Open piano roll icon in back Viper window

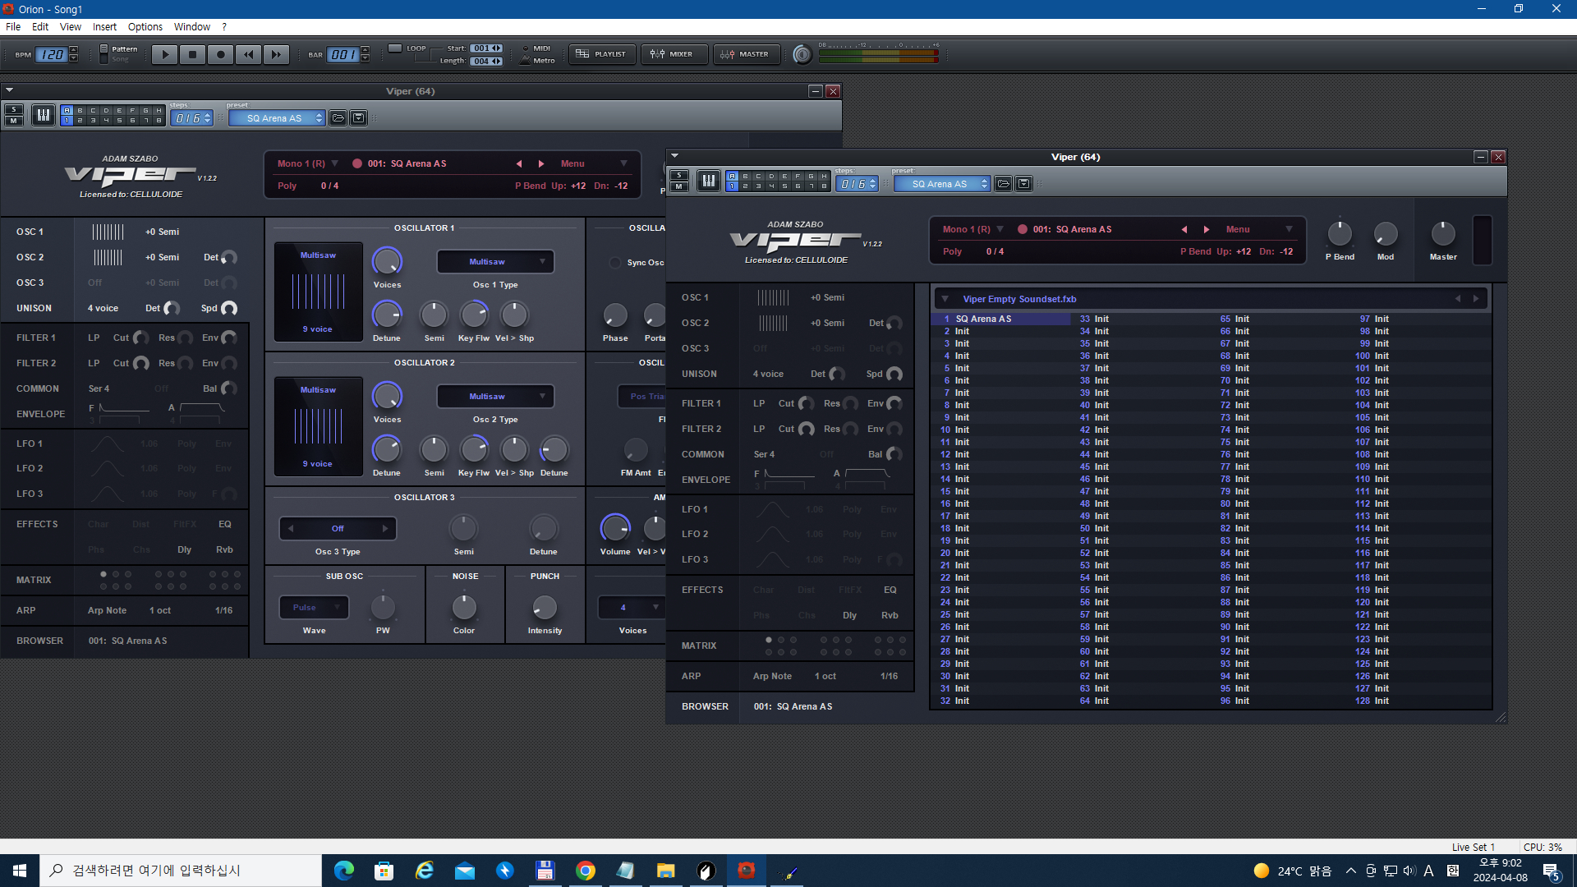click(44, 116)
